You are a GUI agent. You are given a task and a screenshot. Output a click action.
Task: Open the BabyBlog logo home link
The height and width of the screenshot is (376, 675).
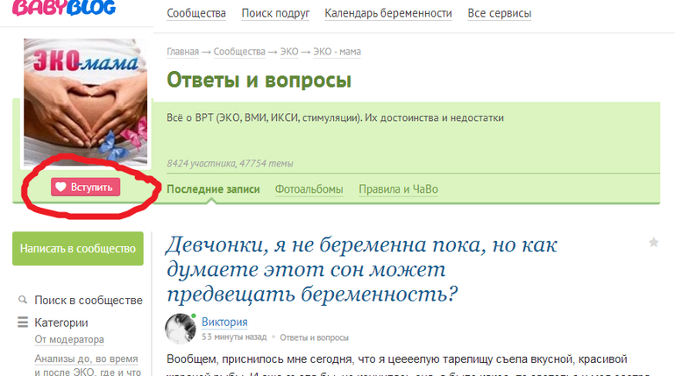point(64,8)
